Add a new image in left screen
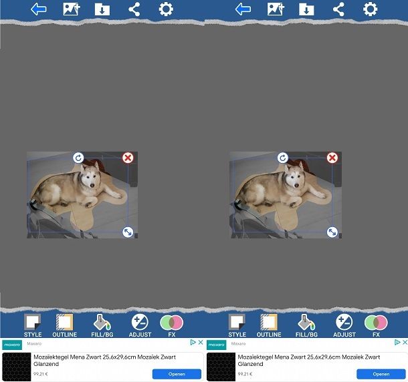This screenshot has height=382, width=408. click(x=72, y=9)
